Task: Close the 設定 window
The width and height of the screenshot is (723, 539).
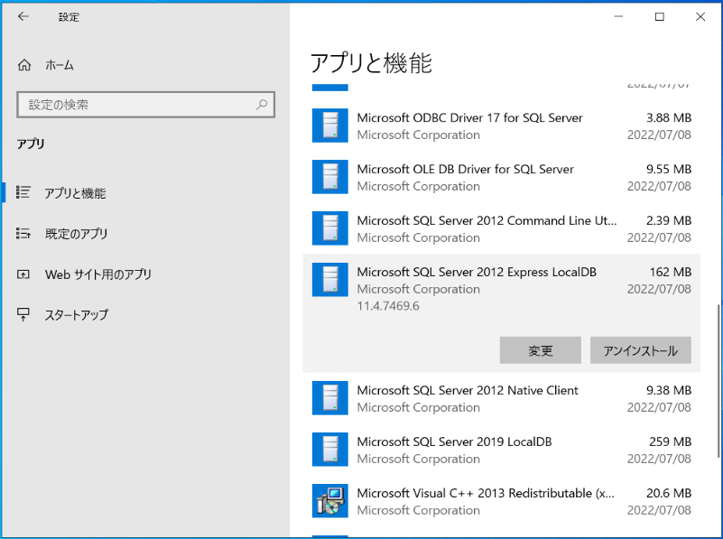Action: pos(700,16)
